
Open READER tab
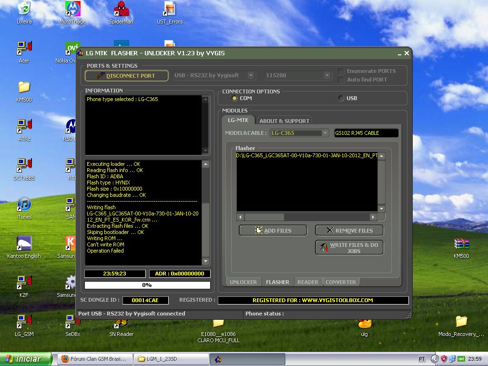(x=308, y=282)
